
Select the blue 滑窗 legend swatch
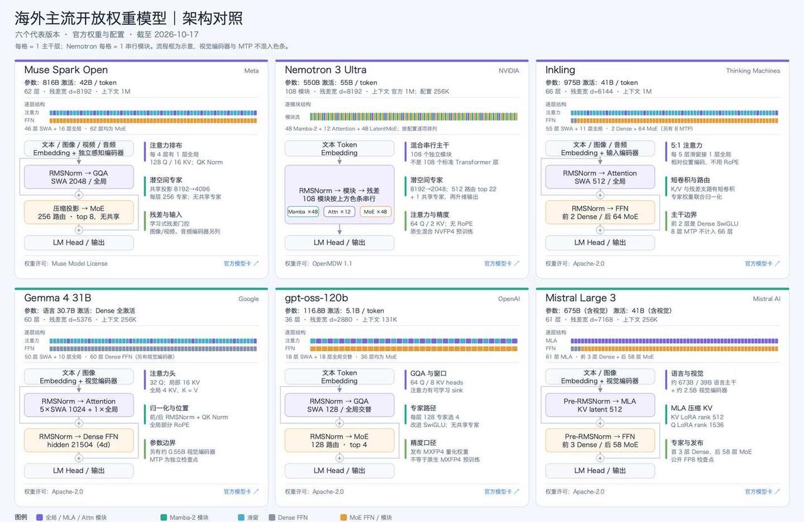pos(241,518)
